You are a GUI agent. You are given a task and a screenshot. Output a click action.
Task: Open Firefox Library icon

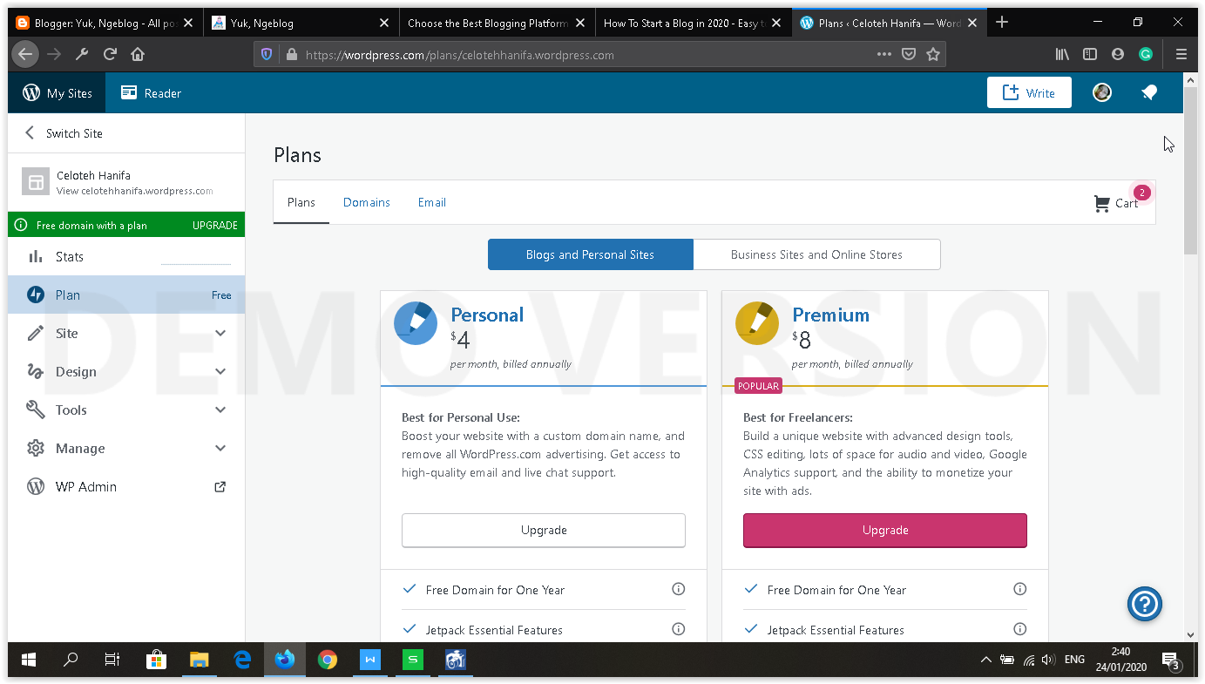point(1062,54)
